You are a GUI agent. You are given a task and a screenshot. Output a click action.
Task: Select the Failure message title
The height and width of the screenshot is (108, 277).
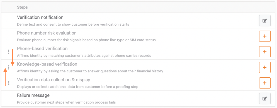(33, 95)
